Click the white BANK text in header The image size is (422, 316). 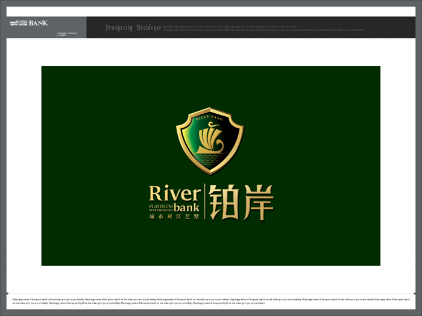click(x=38, y=23)
